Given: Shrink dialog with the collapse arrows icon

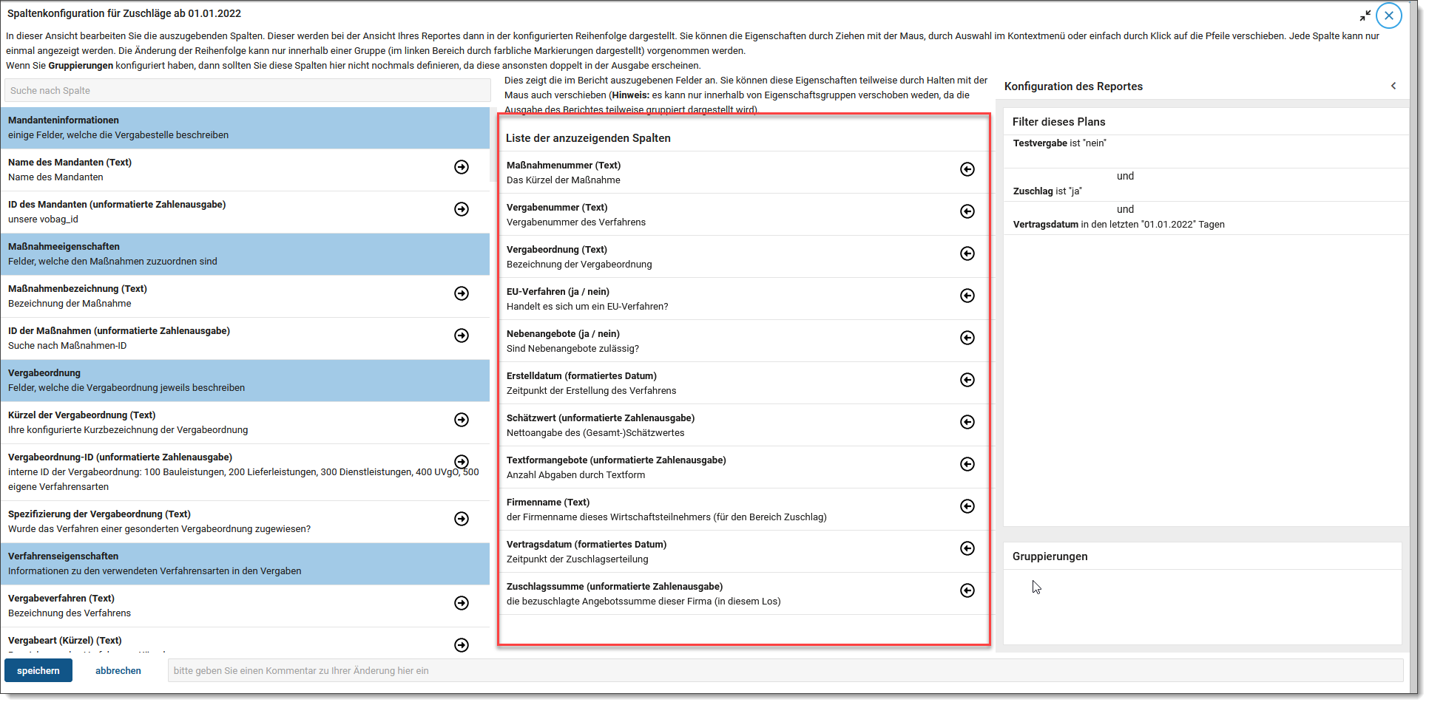Looking at the screenshot, I should 1365,15.
